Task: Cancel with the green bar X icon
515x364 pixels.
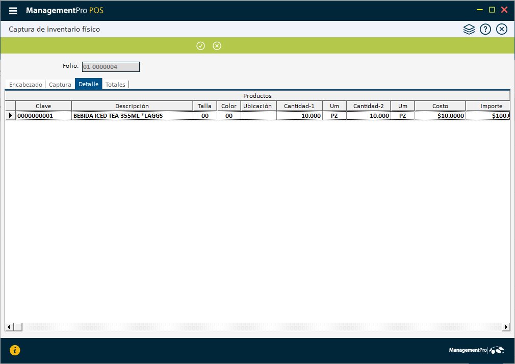Action: [x=217, y=46]
